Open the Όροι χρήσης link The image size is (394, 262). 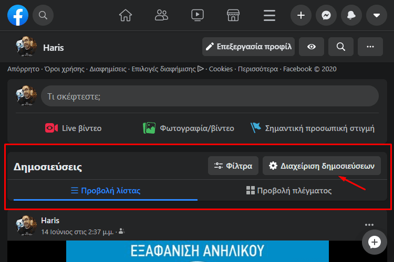64,69
